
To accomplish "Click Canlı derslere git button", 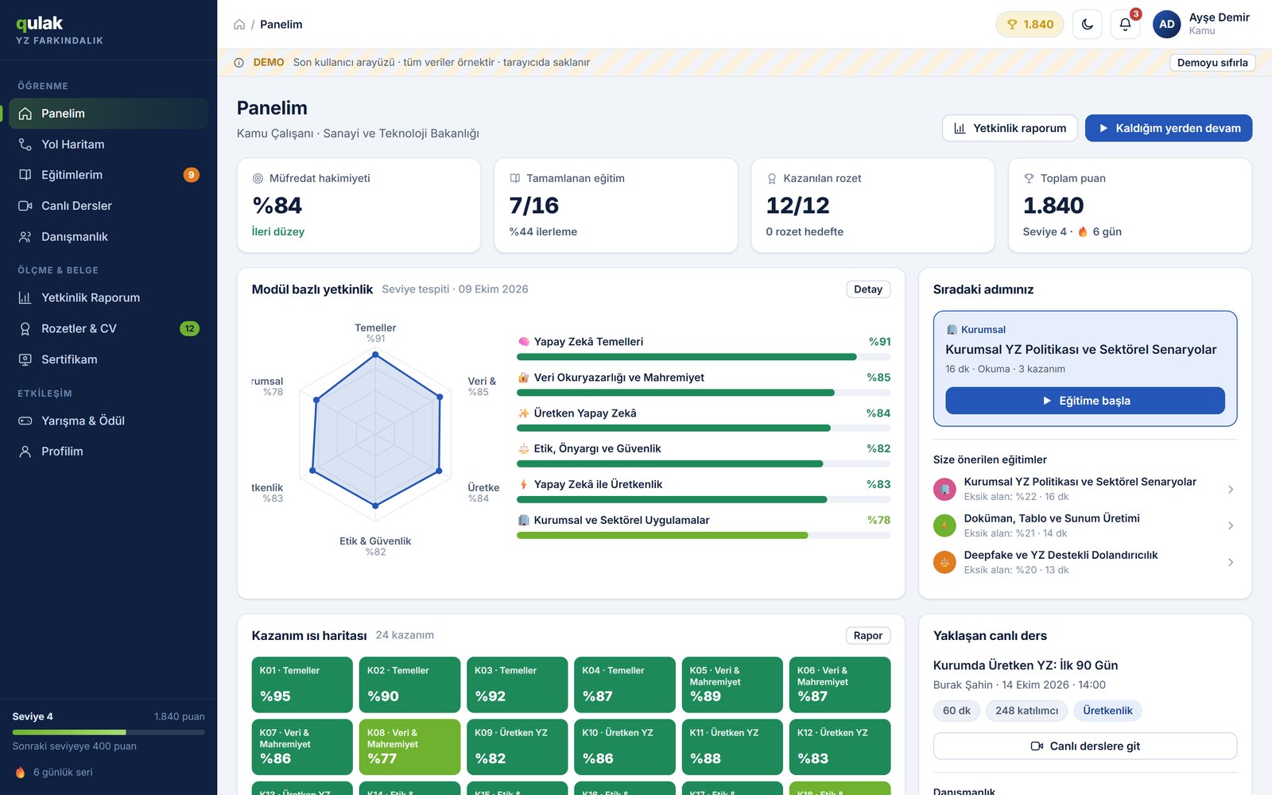I will (1085, 746).
